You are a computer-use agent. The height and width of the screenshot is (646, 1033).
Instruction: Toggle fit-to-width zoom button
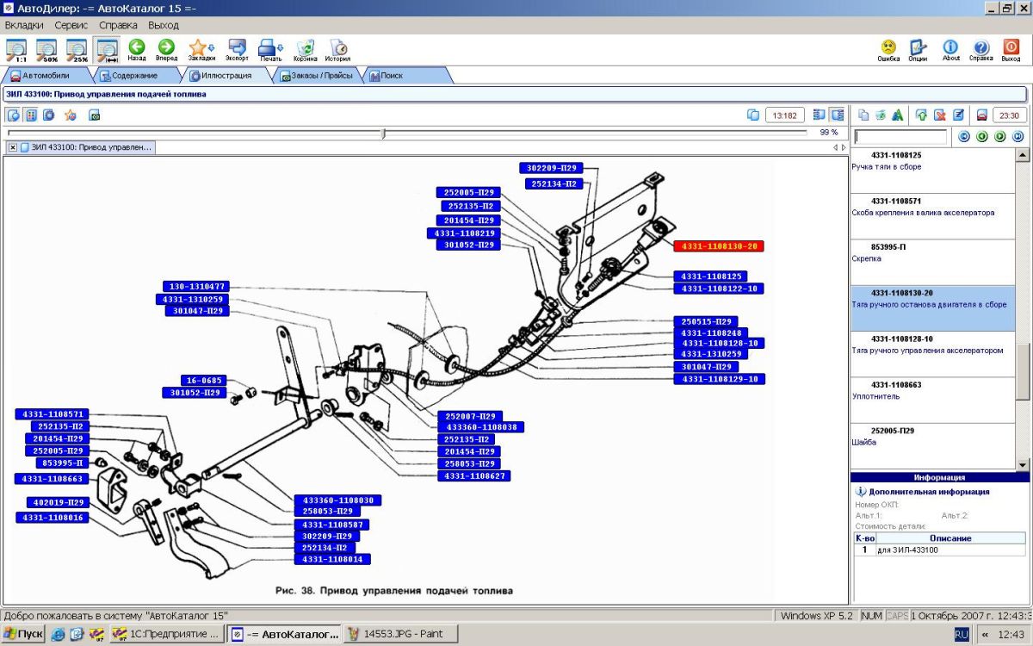[x=108, y=50]
